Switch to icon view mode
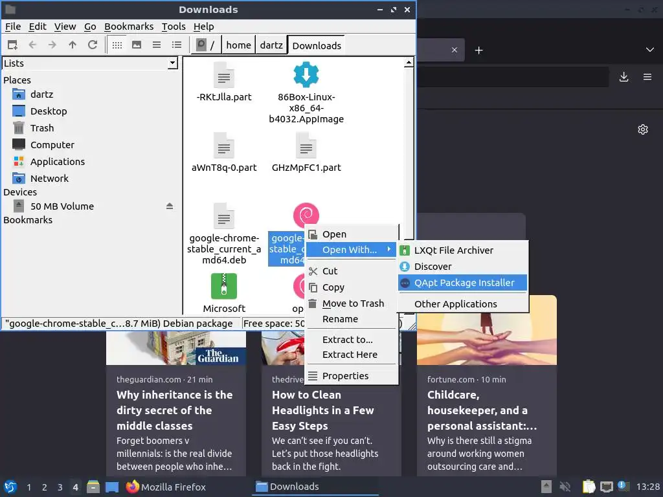The width and height of the screenshot is (663, 497). [x=117, y=45]
